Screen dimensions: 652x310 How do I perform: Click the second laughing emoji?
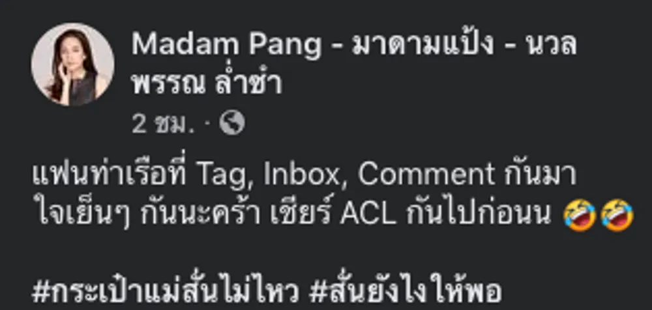click(x=617, y=216)
